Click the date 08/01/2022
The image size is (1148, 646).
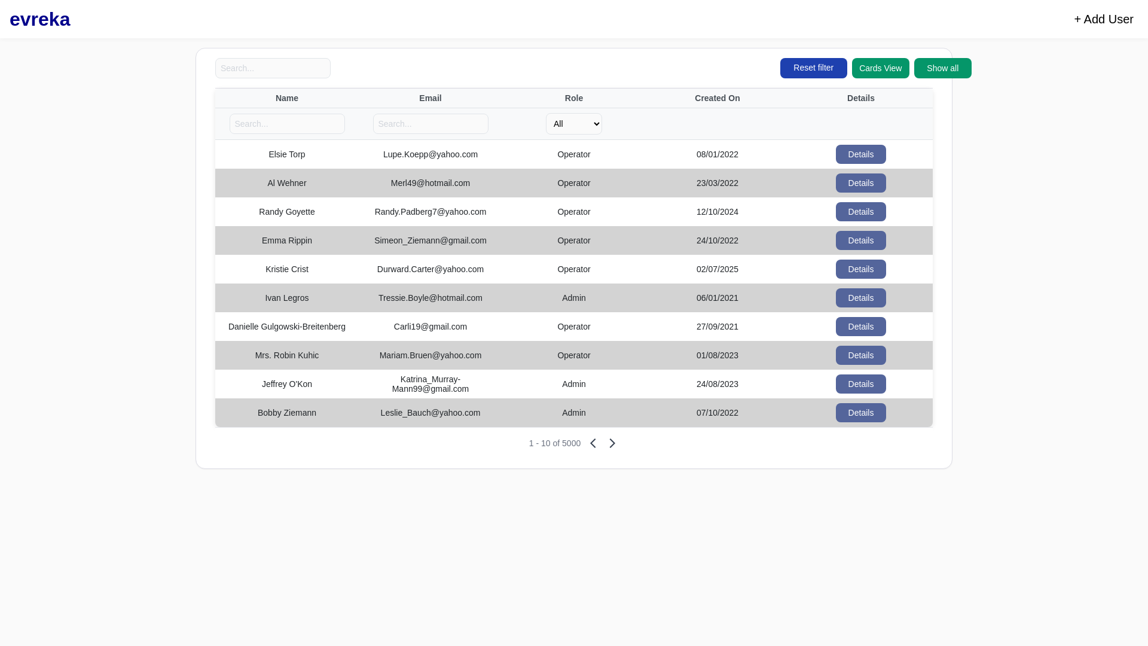tap(717, 154)
